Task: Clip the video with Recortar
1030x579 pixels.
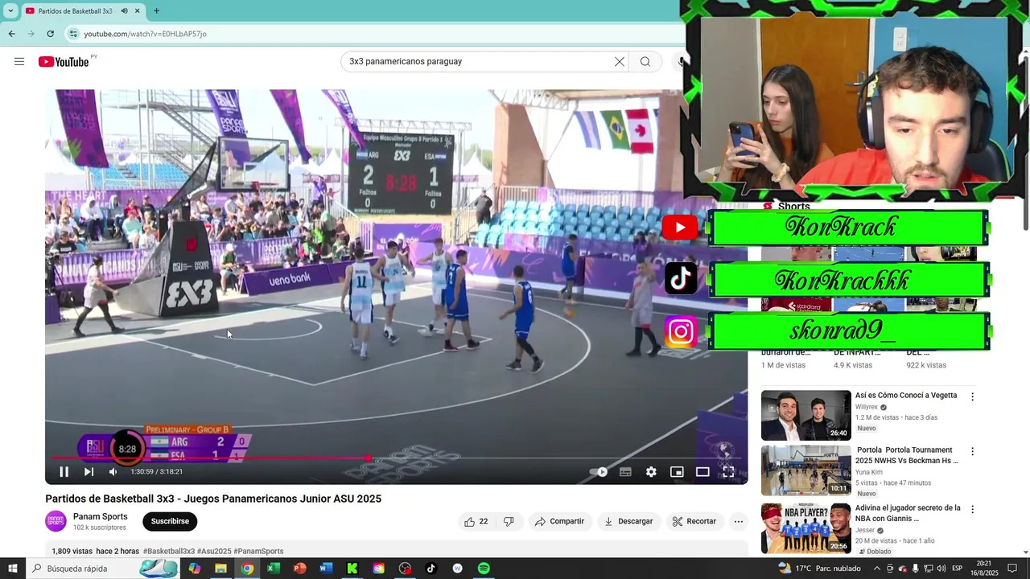Action: pos(694,522)
